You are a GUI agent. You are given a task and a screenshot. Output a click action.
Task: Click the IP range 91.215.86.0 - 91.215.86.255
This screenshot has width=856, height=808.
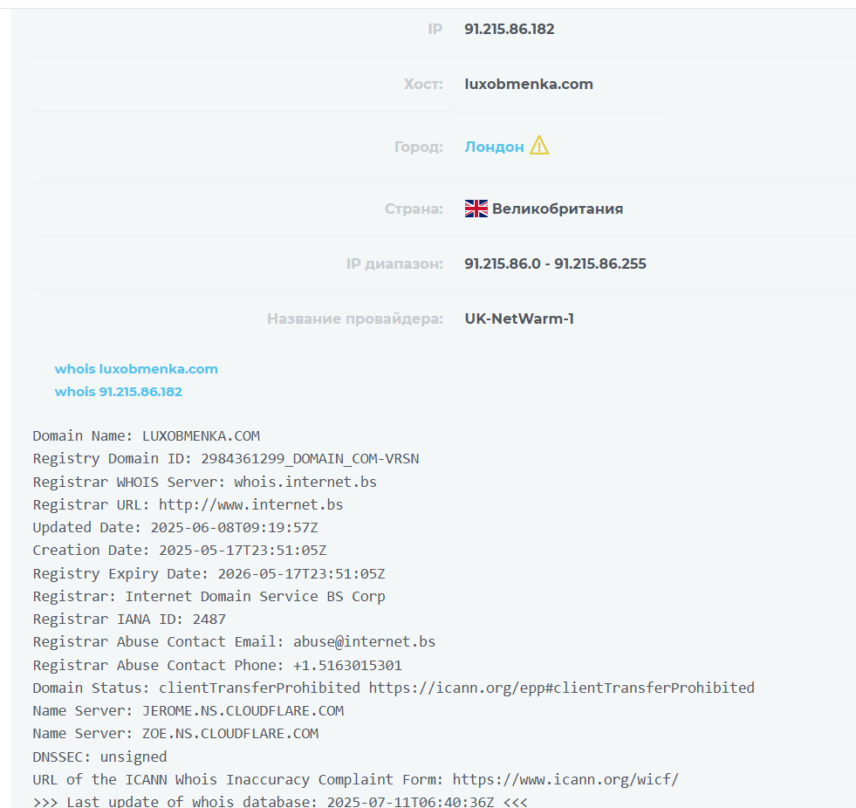click(555, 264)
